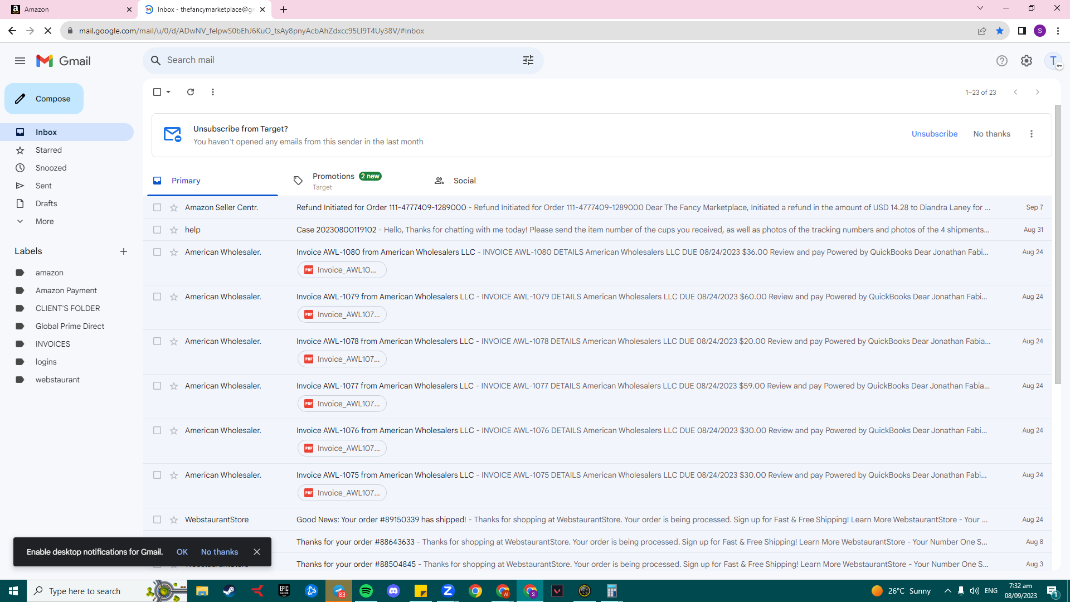Open Drafts folder in sidebar

67,203
